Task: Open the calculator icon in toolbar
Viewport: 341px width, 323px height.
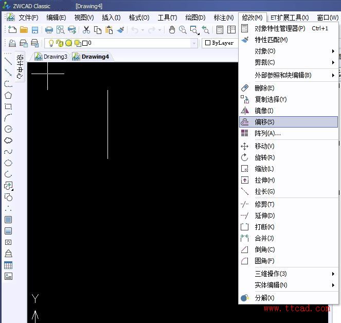Action: coord(220,30)
